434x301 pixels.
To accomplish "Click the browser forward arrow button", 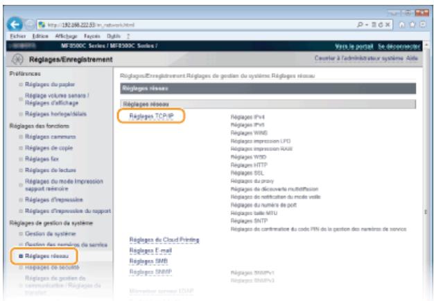I will coord(30,25).
